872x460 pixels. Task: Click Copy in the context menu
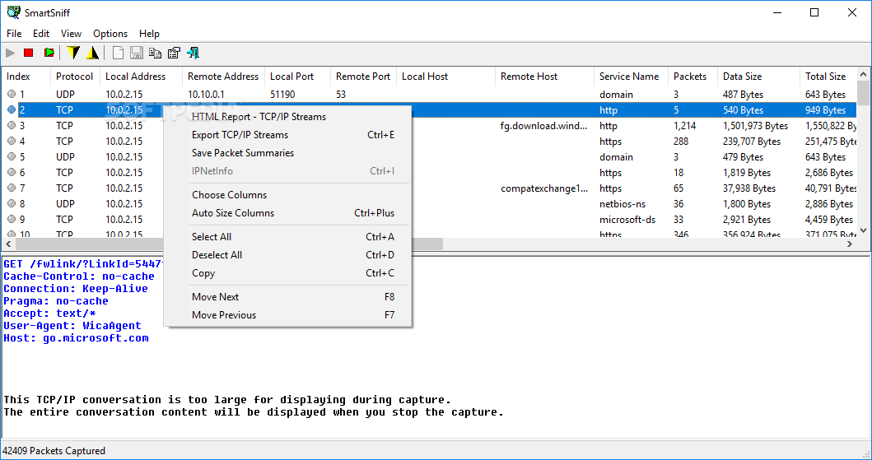287,273
